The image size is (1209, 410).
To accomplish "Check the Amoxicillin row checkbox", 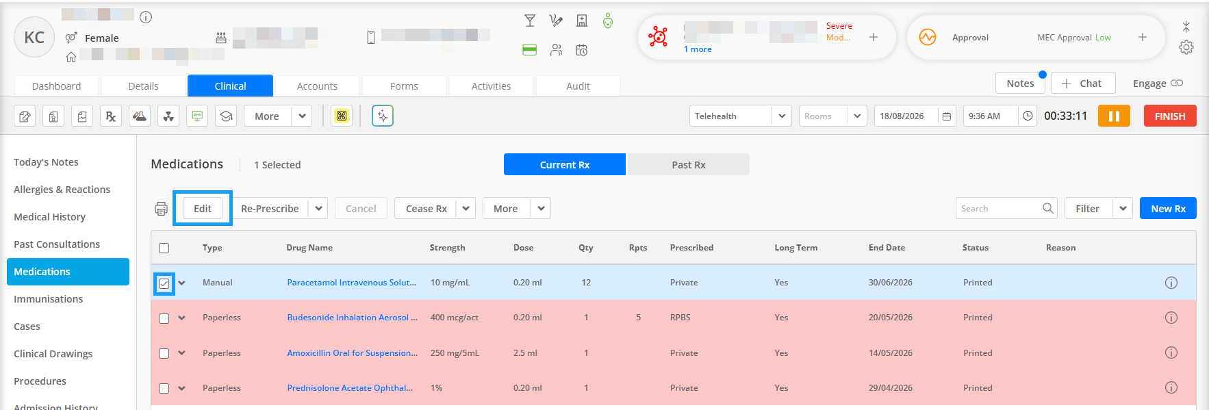I will (x=164, y=354).
